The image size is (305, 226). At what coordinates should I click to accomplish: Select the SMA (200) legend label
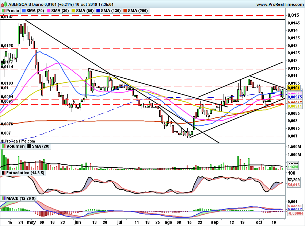click(138, 11)
